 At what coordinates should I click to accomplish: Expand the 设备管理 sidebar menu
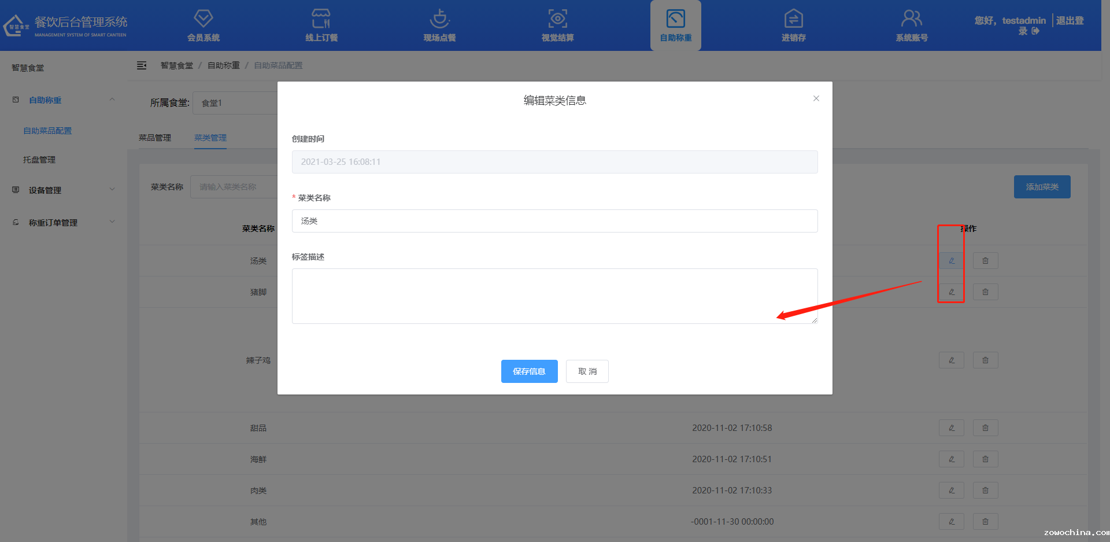(x=64, y=190)
